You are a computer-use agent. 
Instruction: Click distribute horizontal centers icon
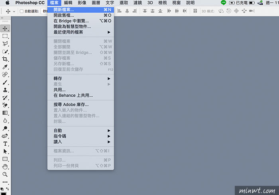coord(177,11)
